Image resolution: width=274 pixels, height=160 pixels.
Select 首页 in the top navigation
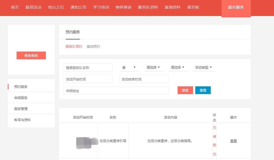15,7
